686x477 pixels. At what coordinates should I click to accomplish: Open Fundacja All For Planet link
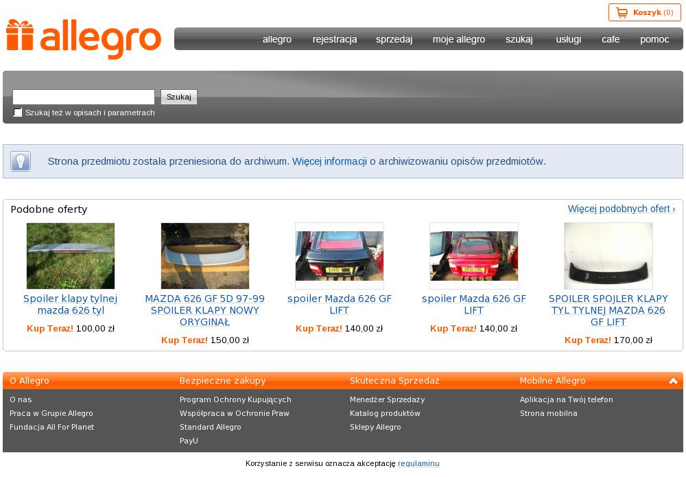[51, 427]
